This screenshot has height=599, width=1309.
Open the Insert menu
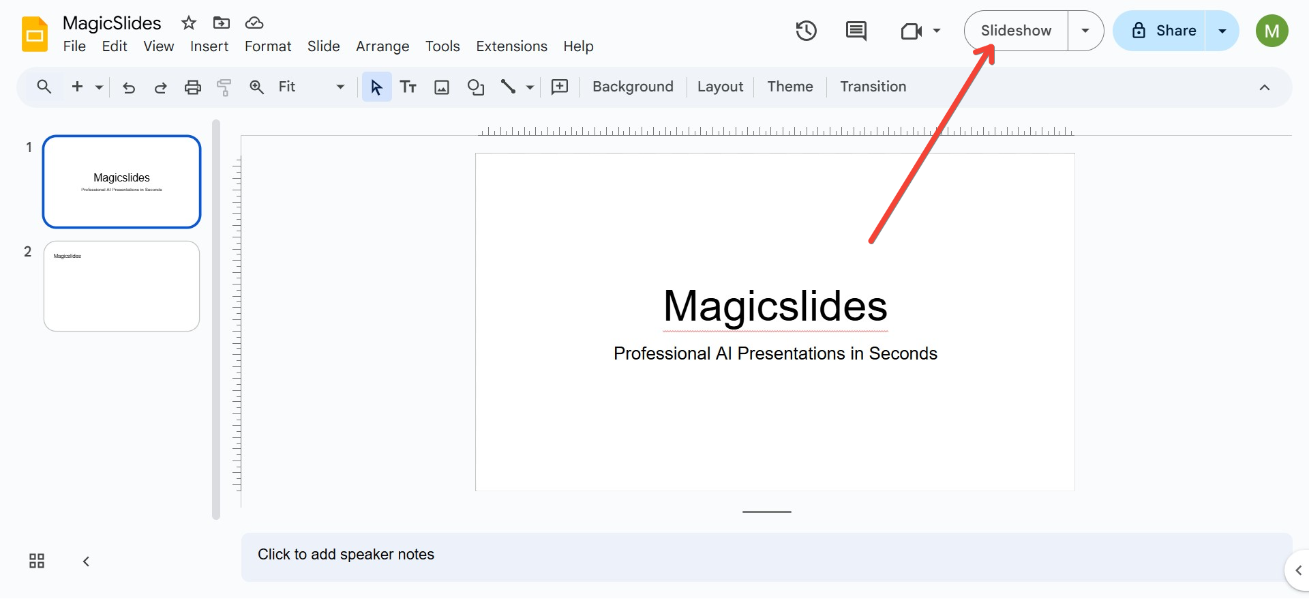(209, 46)
